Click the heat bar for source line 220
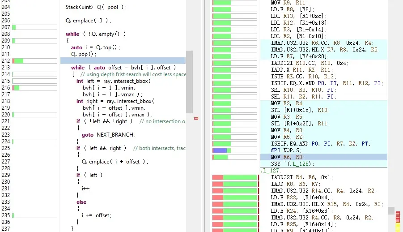Screen dimensions: 403x232 tap(34, 115)
